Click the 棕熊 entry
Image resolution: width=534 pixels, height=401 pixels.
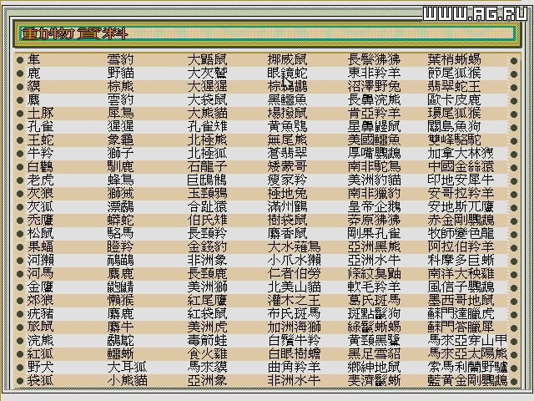pos(120,86)
